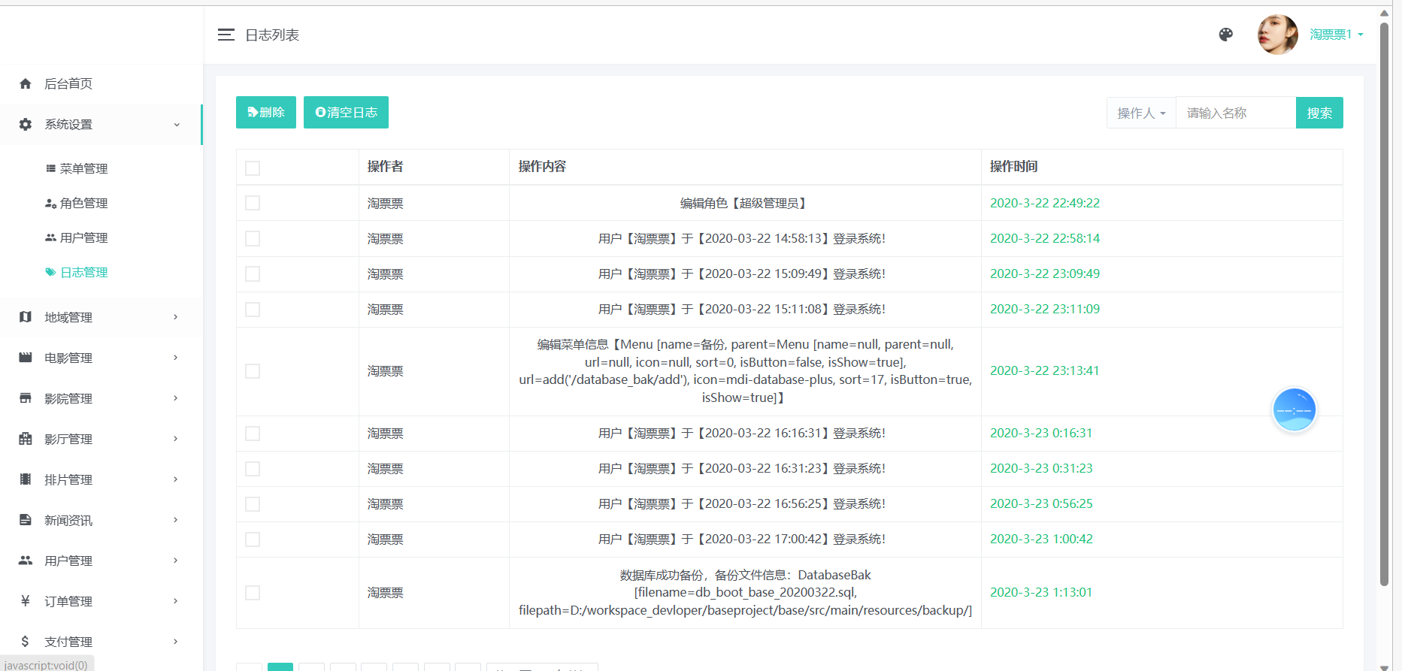This screenshot has height=671, width=1402.
Task: Click the floating blue circular widget
Action: coord(1294,410)
